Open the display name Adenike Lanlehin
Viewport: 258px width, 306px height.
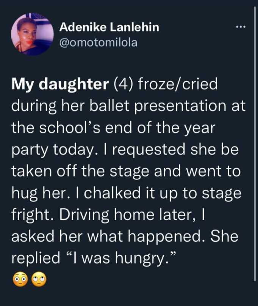pos(109,27)
